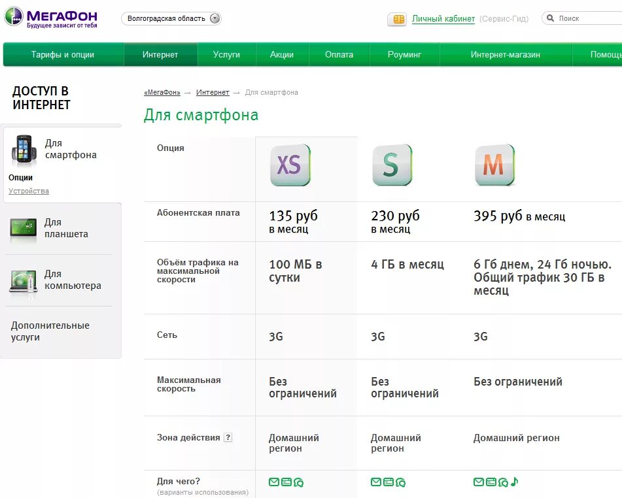Click the Для чего? row label
The image size is (622, 498).
(x=179, y=482)
